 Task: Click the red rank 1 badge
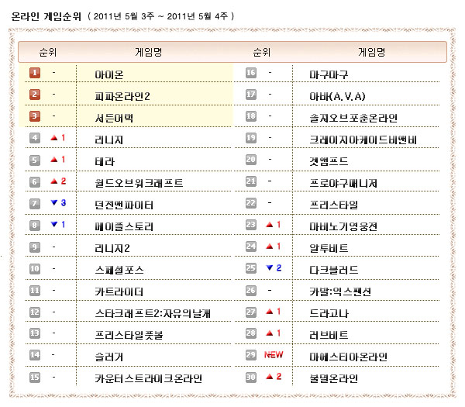pos(35,73)
